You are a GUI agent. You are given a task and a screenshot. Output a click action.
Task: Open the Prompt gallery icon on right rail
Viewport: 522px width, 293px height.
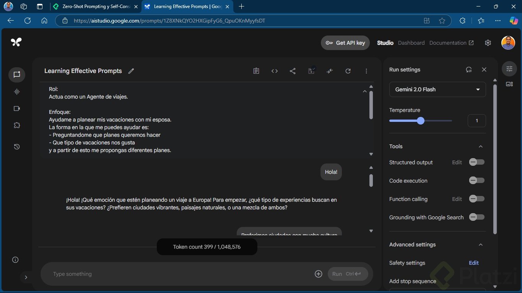coord(509,84)
